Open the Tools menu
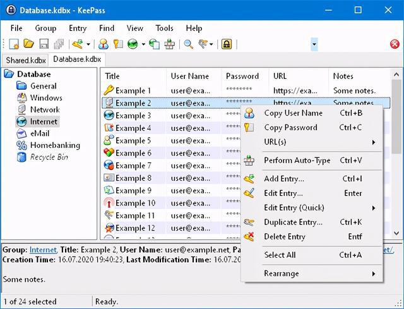Viewport: 404px width, 309px height. pyautogui.click(x=164, y=28)
